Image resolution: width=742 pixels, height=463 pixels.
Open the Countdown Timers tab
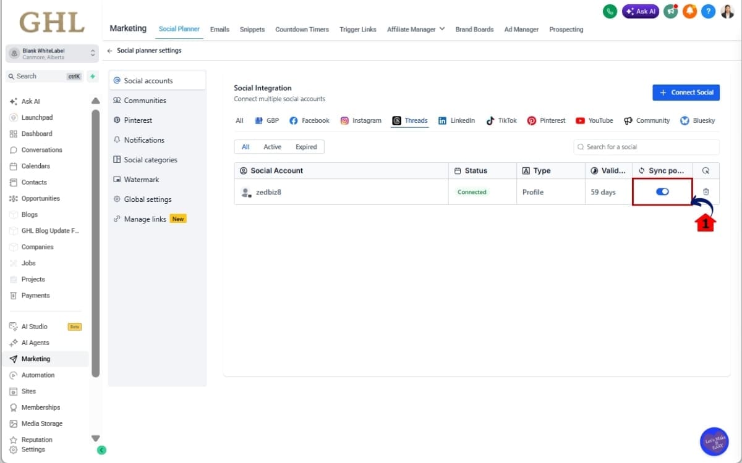coord(302,29)
